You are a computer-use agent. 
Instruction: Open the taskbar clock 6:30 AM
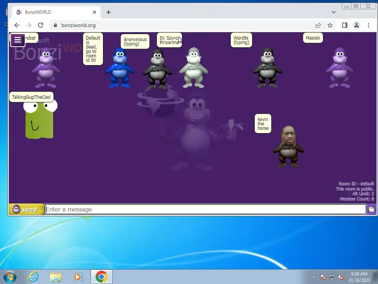click(x=359, y=277)
